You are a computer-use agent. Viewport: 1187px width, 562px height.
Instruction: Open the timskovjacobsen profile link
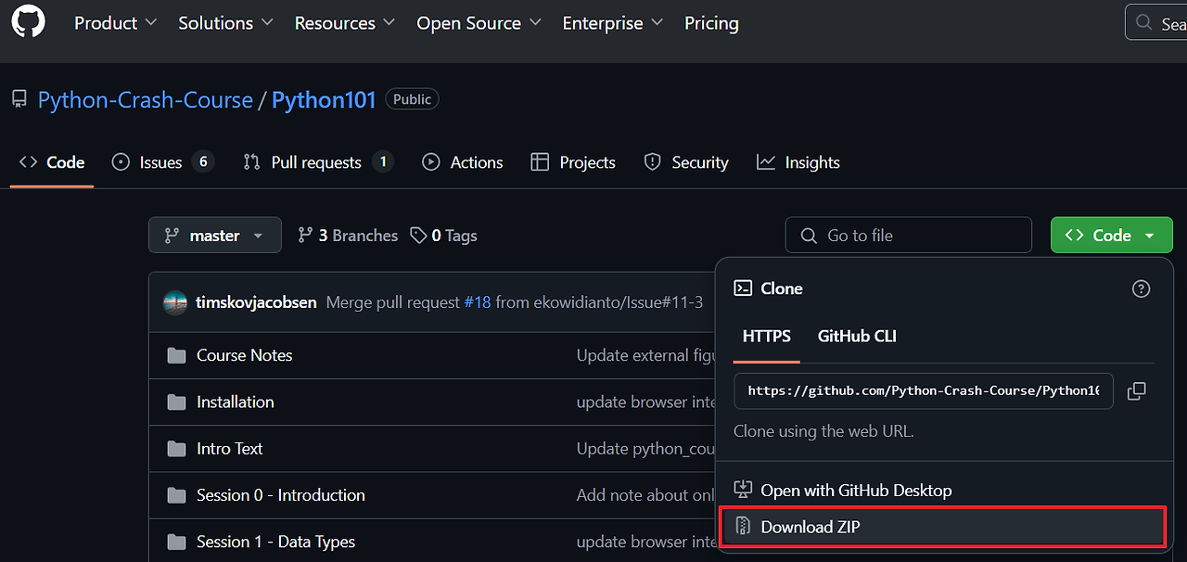coord(256,302)
